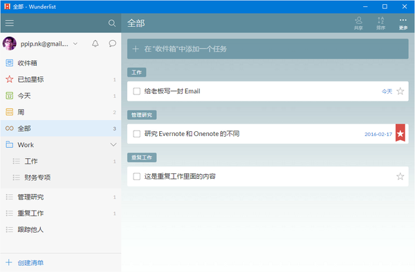Click the Wunderlist app icon in title bar
Viewport: 415px width, 272px height.
[x=7, y=7]
